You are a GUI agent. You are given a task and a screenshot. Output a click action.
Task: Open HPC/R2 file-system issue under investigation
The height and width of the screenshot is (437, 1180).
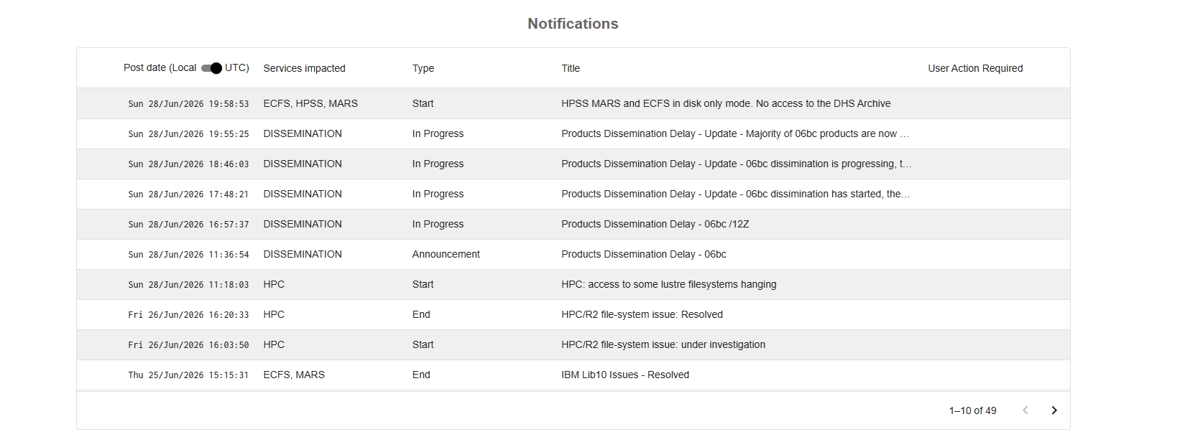tap(573, 344)
